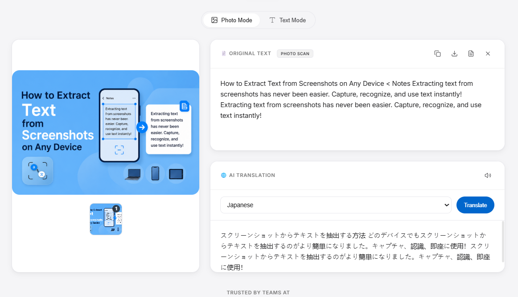
Task: Click the extracted original text paragraph
Action: point(351,100)
